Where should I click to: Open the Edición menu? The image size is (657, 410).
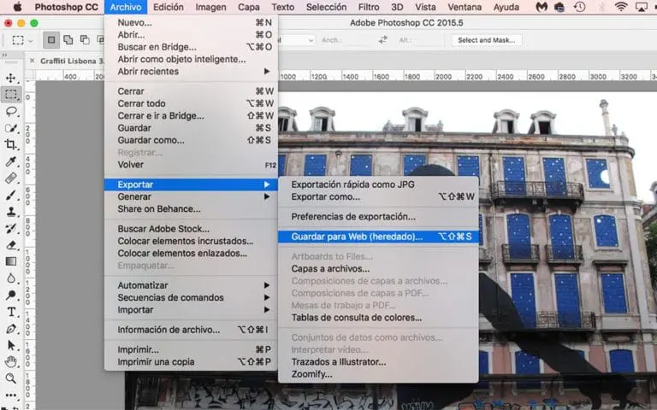pyautogui.click(x=168, y=7)
